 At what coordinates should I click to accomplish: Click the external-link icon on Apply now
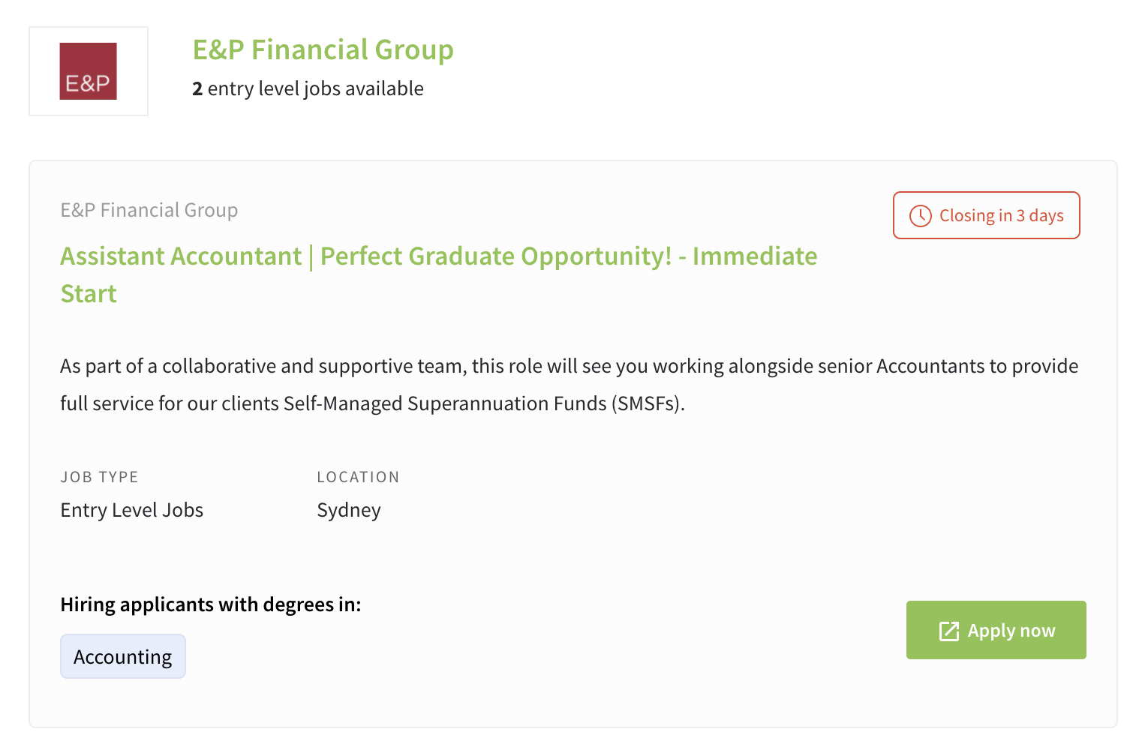(x=949, y=631)
